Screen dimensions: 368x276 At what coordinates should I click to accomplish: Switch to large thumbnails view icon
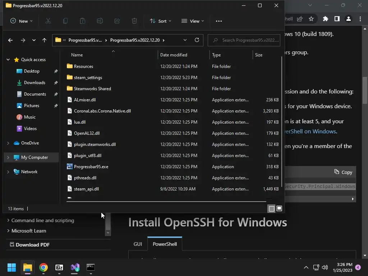click(x=279, y=208)
